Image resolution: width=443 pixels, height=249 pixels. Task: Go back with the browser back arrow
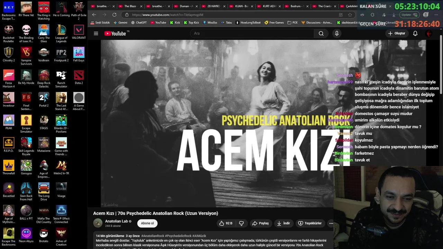(x=94, y=15)
